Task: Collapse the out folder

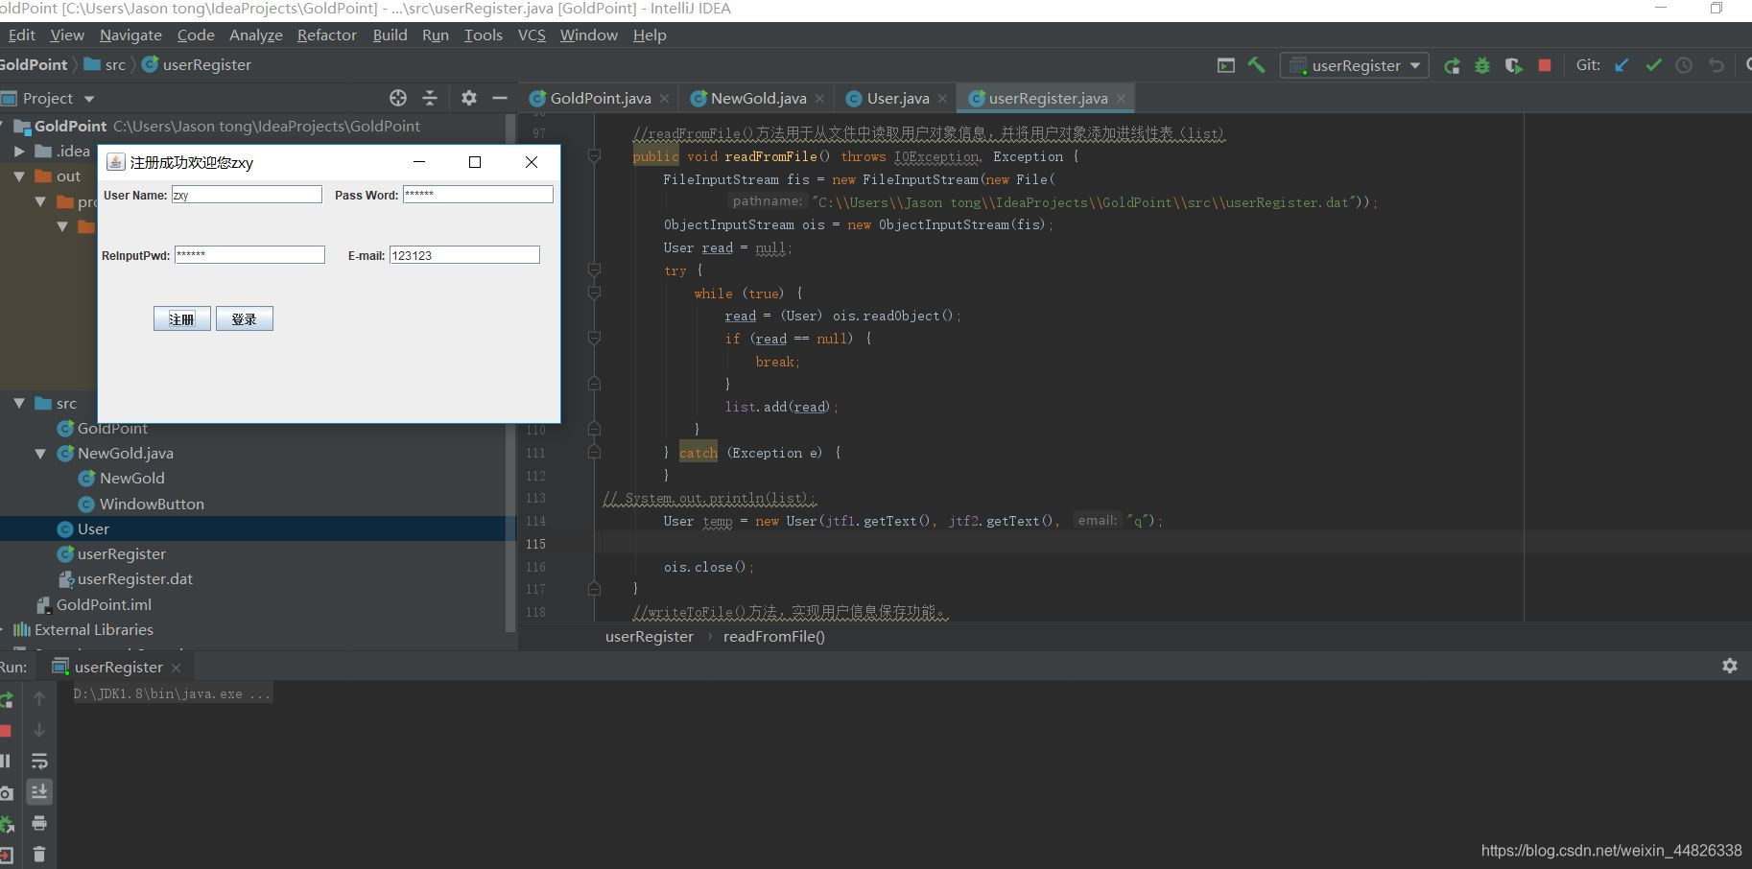Action: (19, 176)
